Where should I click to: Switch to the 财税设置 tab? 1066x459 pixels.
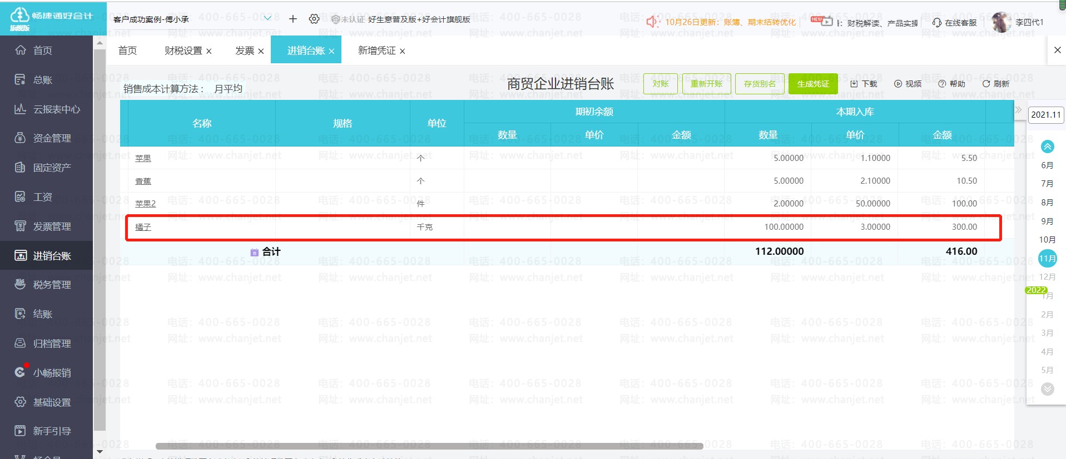[183, 51]
